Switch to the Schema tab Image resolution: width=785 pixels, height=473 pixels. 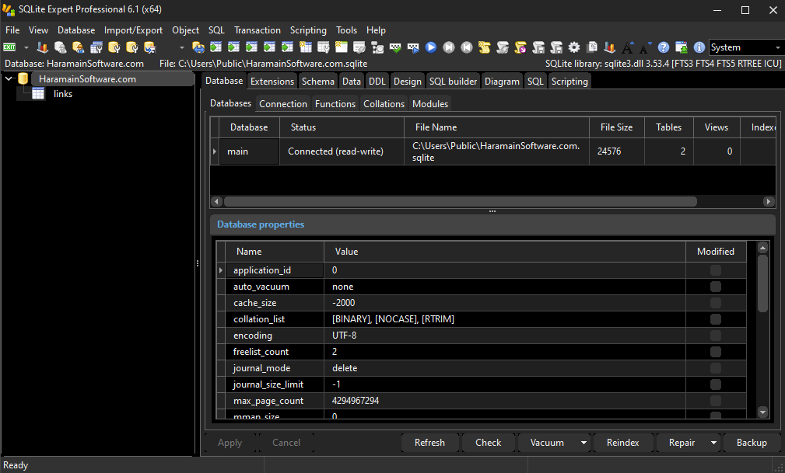coord(318,81)
